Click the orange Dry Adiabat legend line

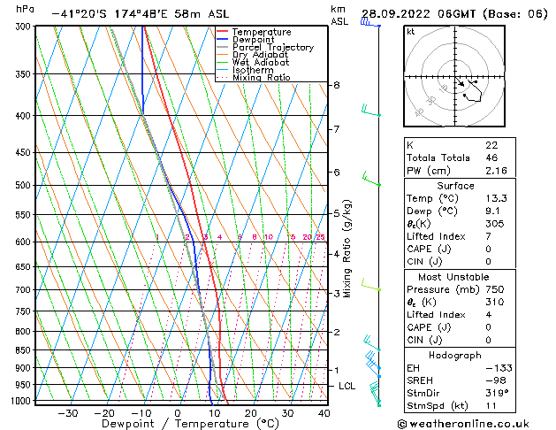[x=223, y=54]
